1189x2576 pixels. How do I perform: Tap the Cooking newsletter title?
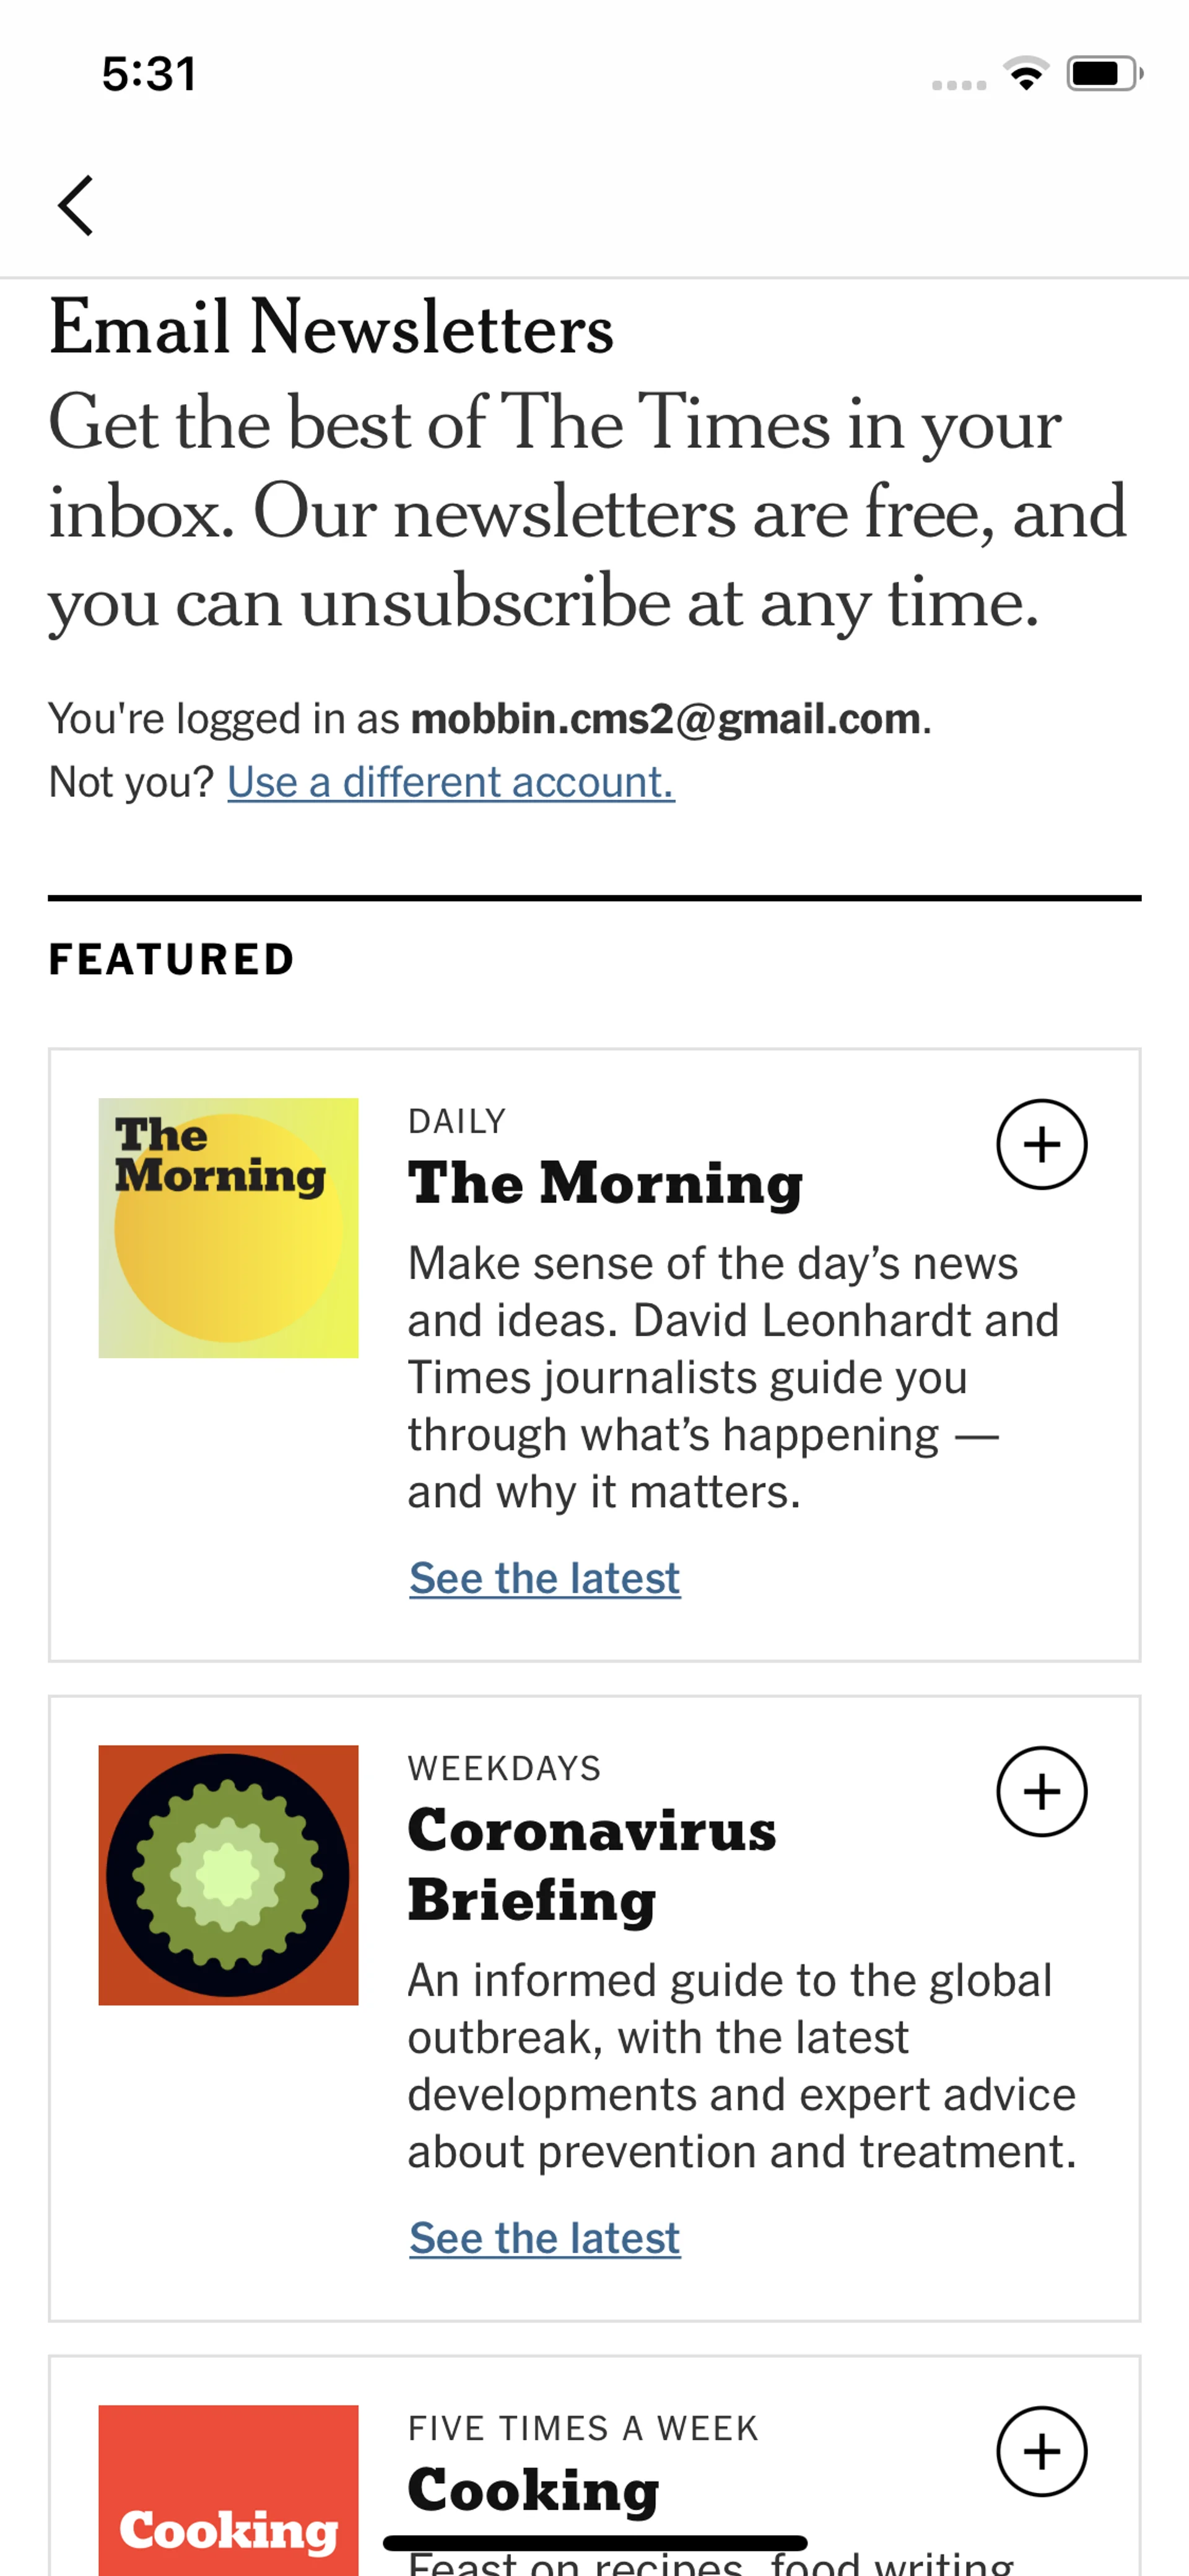pyautogui.click(x=533, y=2490)
